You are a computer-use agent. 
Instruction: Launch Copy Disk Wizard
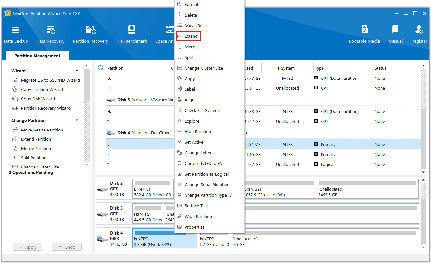[x=34, y=99]
